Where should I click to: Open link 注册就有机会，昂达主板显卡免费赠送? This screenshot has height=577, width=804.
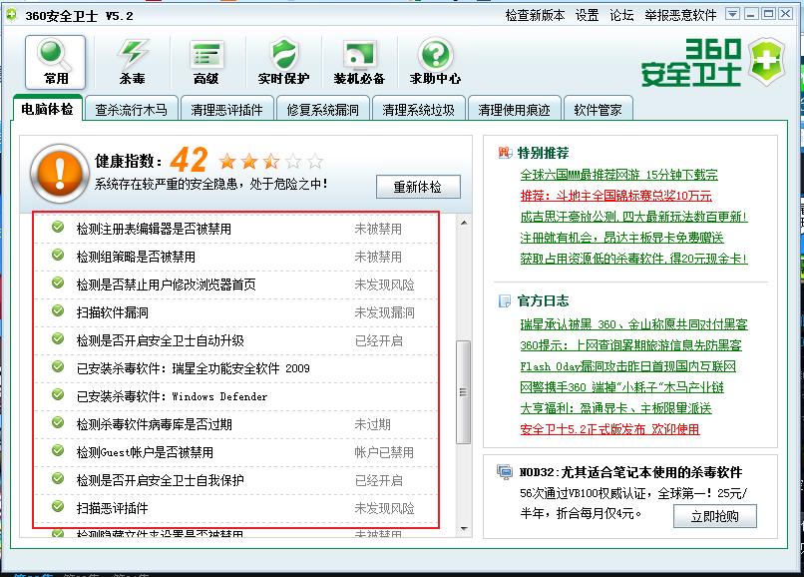pyautogui.click(x=621, y=238)
